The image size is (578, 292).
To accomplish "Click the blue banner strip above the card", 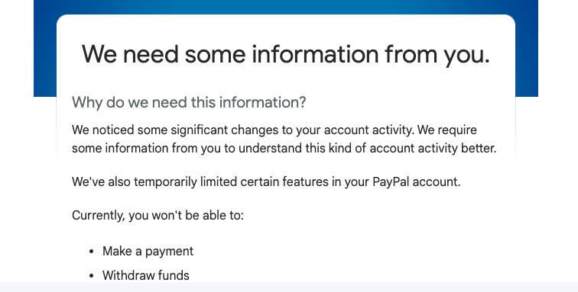I will 286,7.
